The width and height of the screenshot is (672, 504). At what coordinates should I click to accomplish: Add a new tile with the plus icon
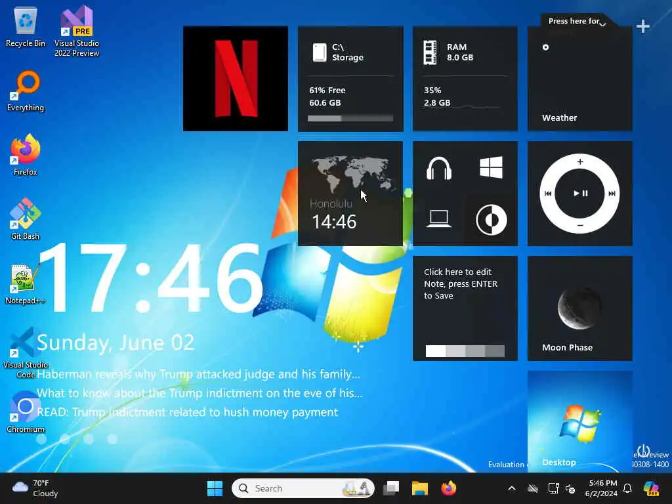click(643, 26)
